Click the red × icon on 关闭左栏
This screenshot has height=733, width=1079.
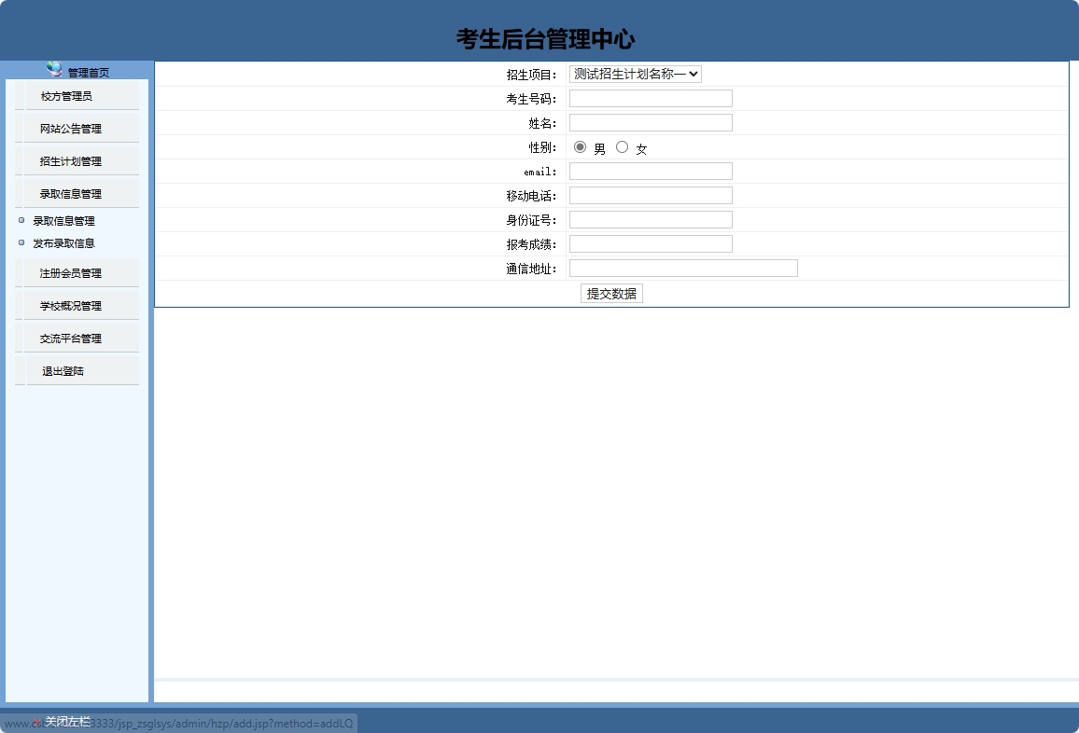pyautogui.click(x=36, y=721)
